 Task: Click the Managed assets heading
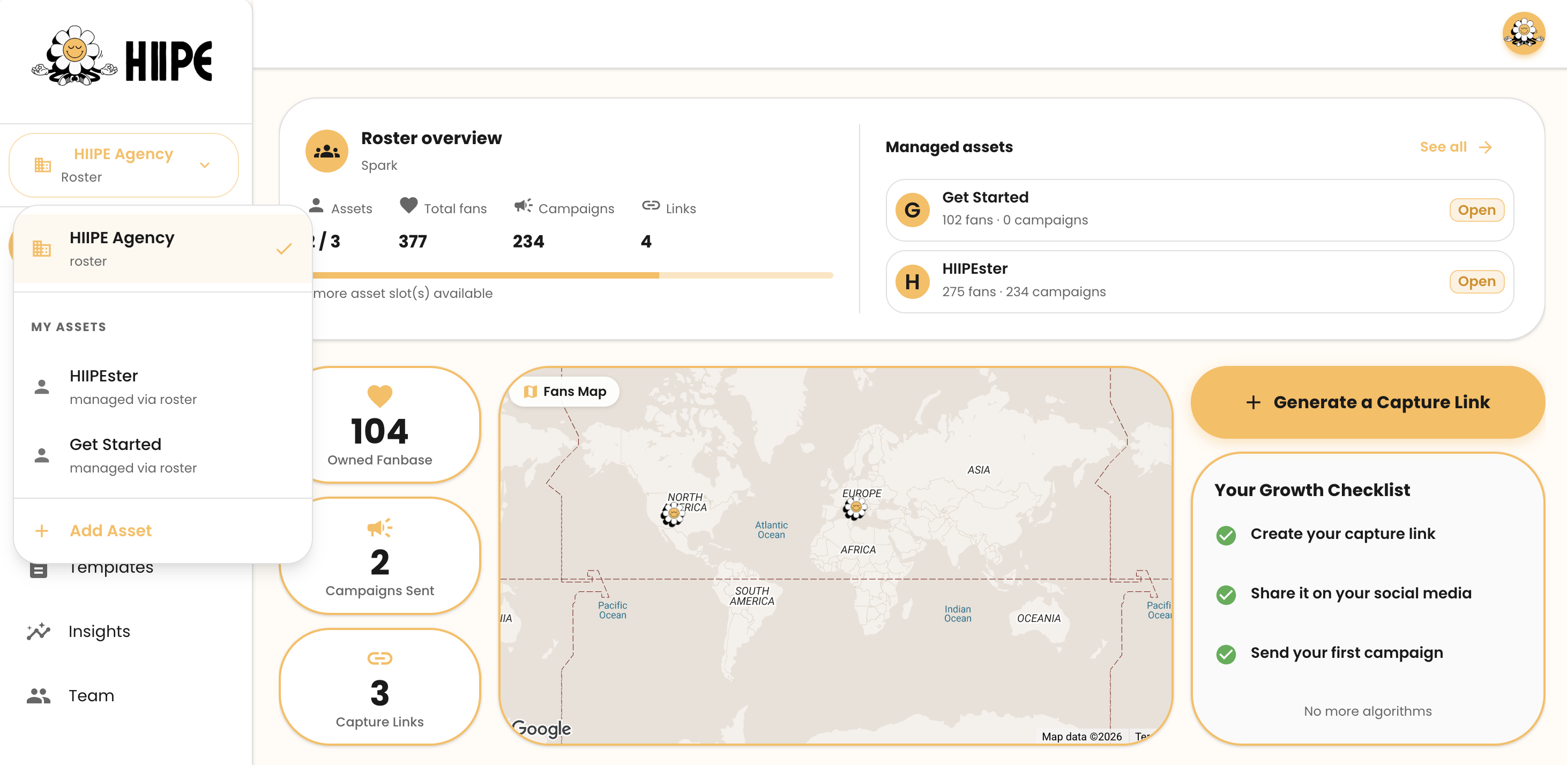949,147
